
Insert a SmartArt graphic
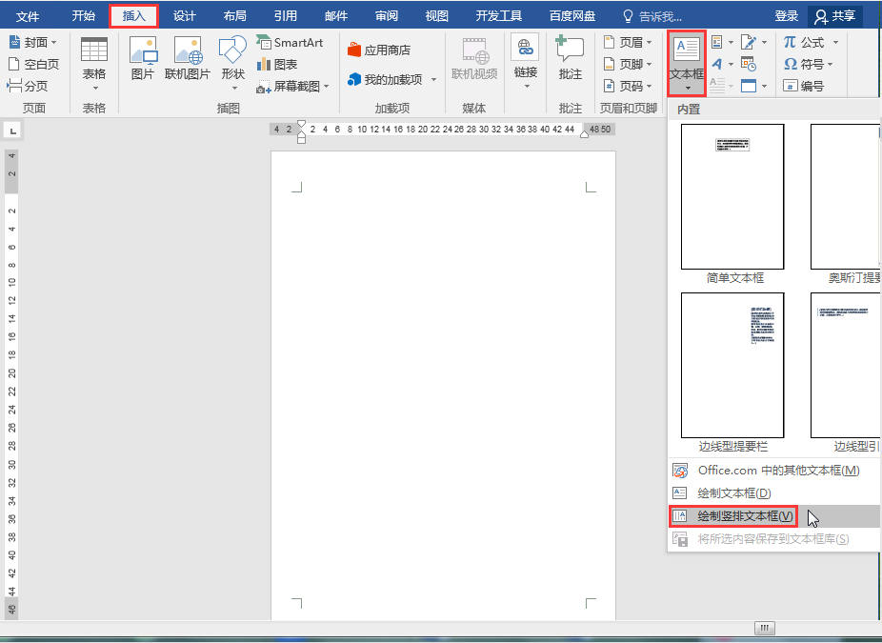290,43
